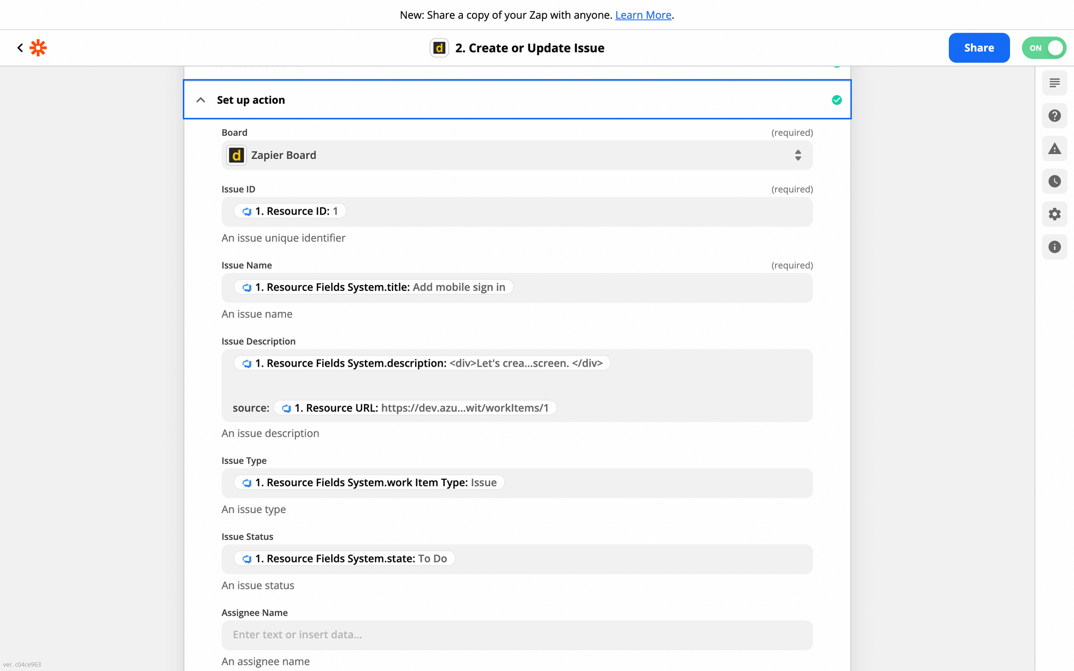This screenshot has width=1074, height=671.
Task: Open the help question mark icon
Action: point(1054,116)
